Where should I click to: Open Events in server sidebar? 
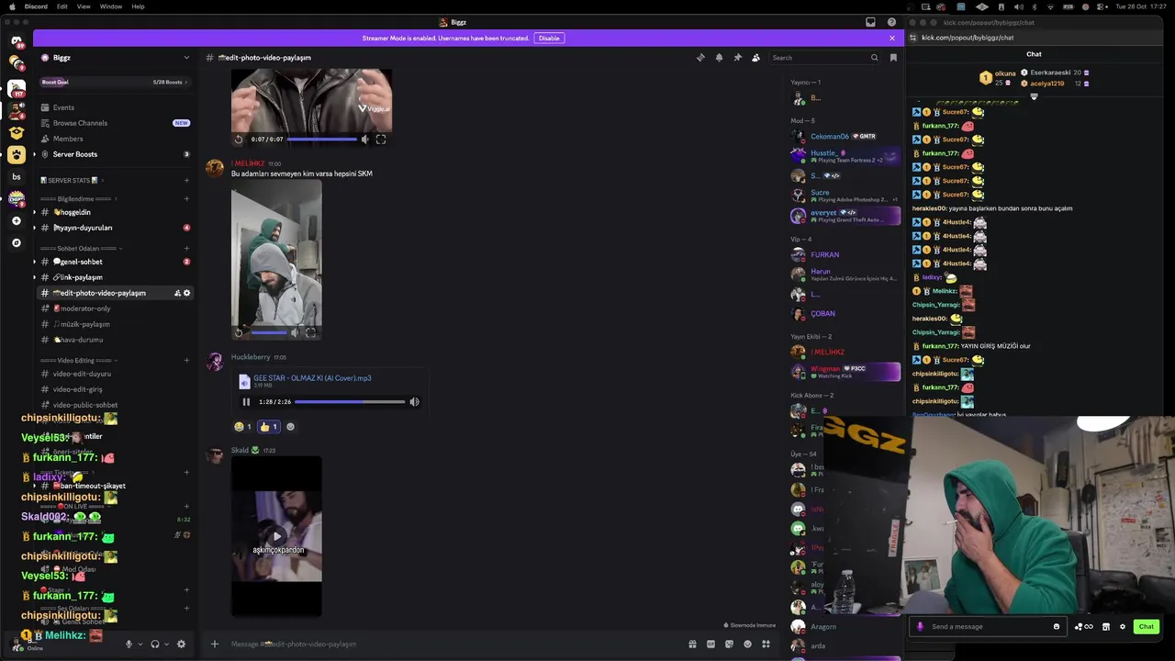click(114, 107)
